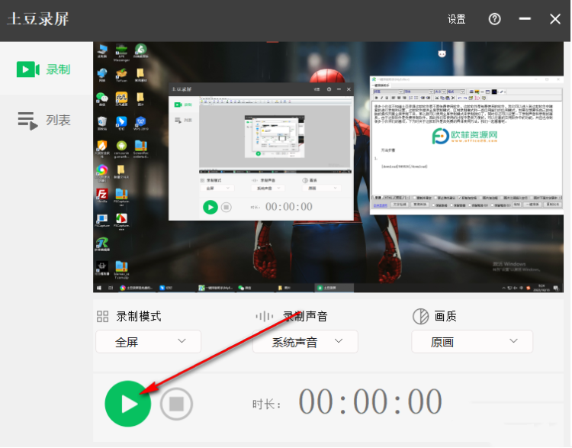Open the help question mark icon

494,19
